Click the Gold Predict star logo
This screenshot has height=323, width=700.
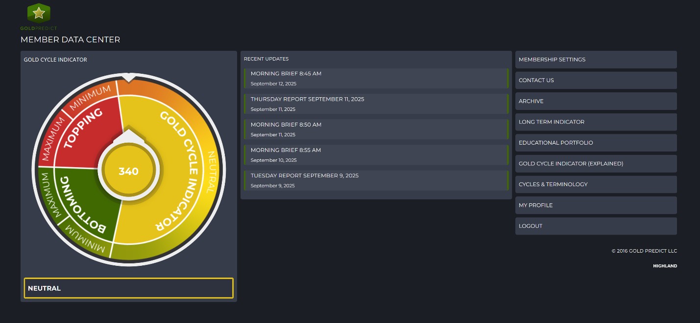[39, 14]
